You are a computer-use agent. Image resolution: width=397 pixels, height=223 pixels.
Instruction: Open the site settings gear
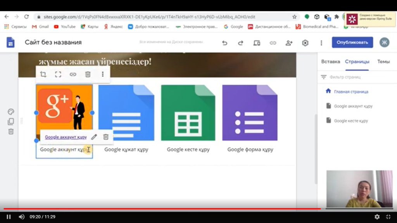(305, 43)
